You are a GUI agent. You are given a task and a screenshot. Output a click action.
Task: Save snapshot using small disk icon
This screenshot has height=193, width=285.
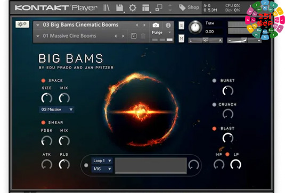(x=134, y=36)
